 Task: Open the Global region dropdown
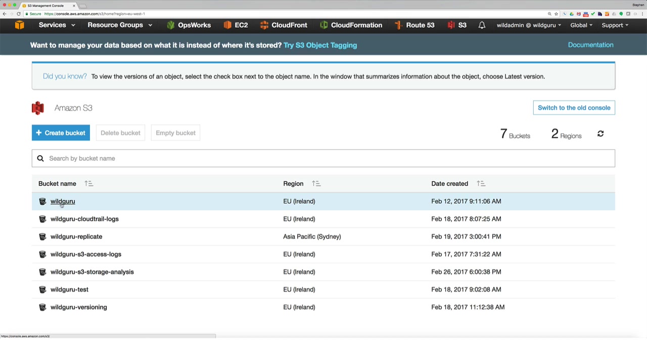pyautogui.click(x=581, y=25)
